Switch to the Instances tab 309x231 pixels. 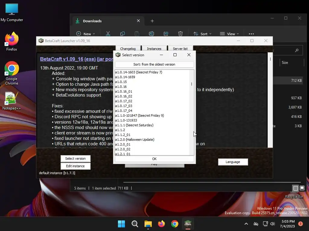tap(154, 48)
